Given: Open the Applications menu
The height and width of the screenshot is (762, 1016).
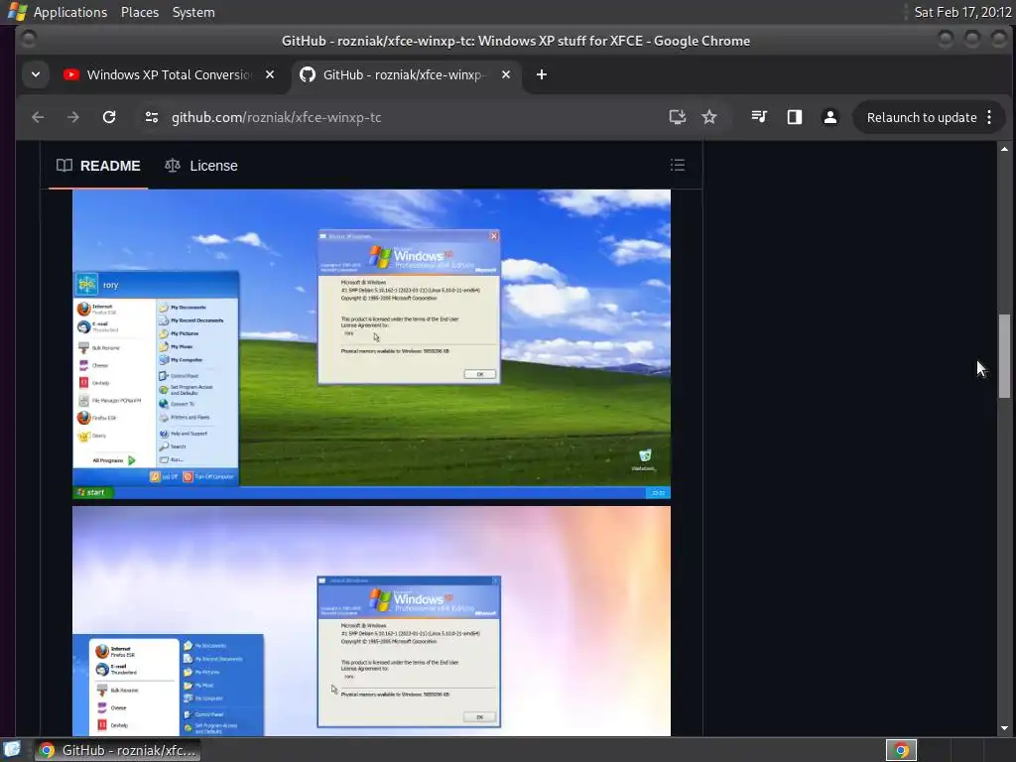Looking at the screenshot, I should pyautogui.click(x=70, y=12).
